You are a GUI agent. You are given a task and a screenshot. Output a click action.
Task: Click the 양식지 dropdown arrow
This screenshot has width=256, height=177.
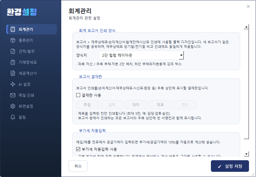tap(181, 55)
